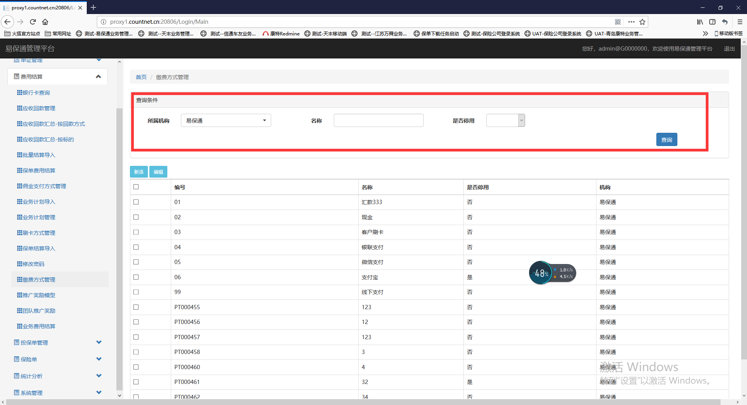Image resolution: width=747 pixels, height=405 pixels.
Task: Open the UAT-保险公司登录系统 bookmark
Action: pyautogui.click(x=553, y=33)
